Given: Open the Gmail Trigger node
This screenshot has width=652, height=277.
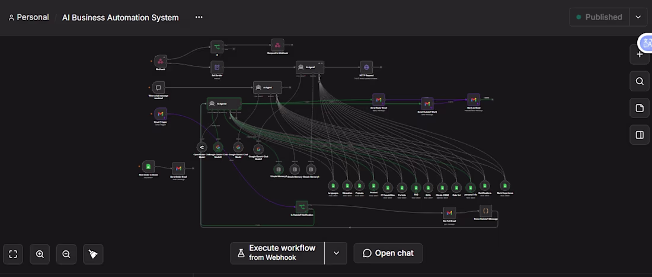Looking at the screenshot, I should (161, 114).
